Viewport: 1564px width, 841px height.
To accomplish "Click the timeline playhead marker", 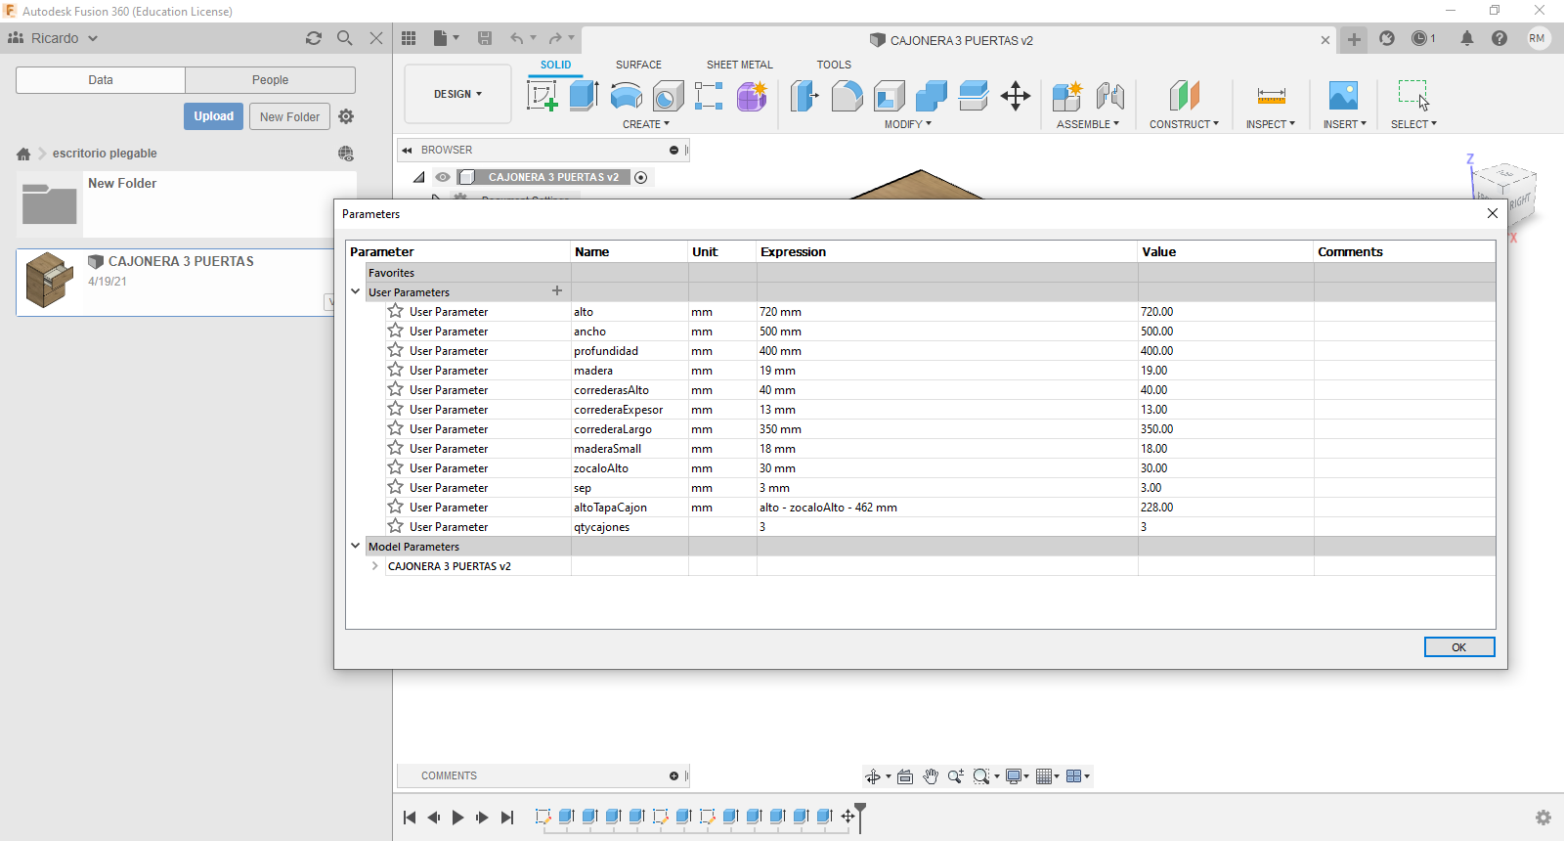I will pos(860,817).
